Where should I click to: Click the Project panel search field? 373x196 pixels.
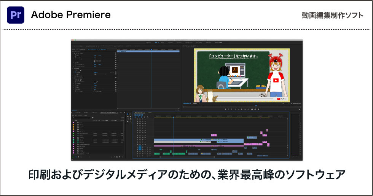[x=82, y=118]
